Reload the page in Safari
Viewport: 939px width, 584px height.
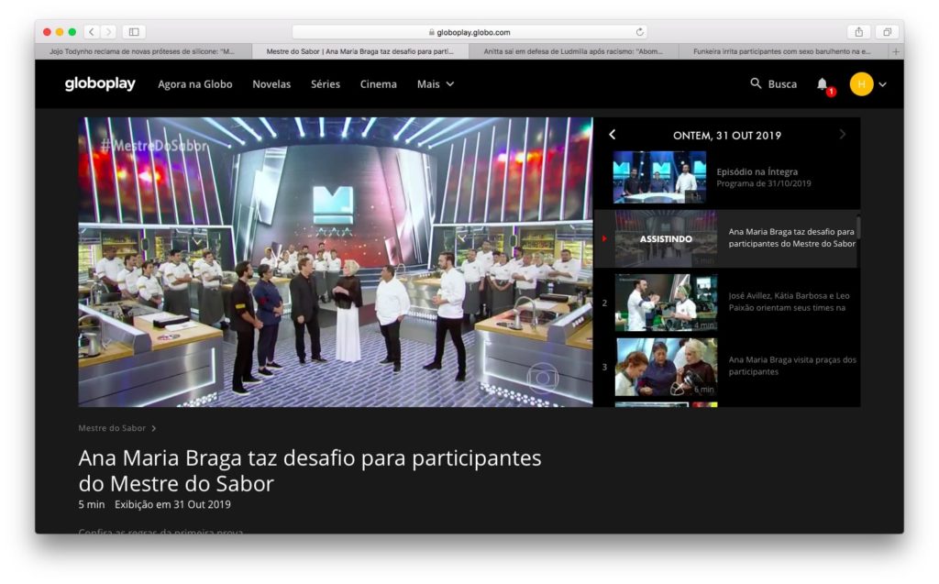[x=640, y=32]
